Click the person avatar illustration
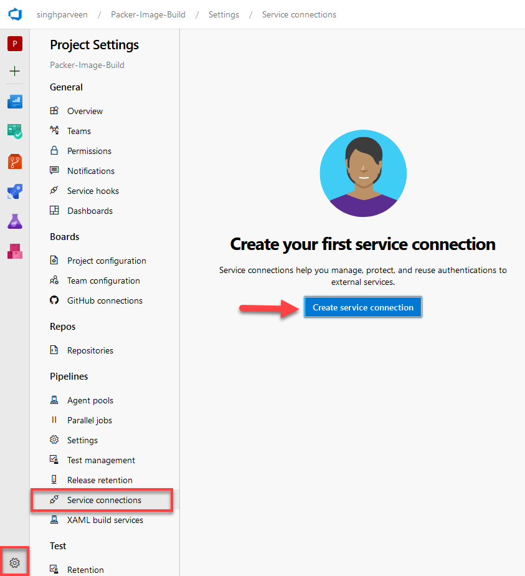This screenshot has height=576, width=525. (x=363, y=173)
